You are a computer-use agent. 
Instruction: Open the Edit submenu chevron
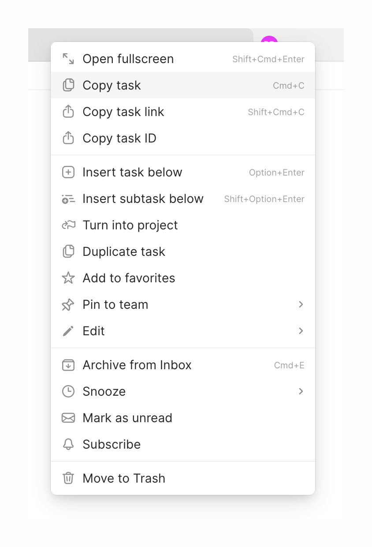pos(301,331)
